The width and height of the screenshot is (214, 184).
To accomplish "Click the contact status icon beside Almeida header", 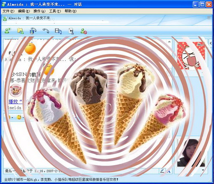I will click(5, 18).
